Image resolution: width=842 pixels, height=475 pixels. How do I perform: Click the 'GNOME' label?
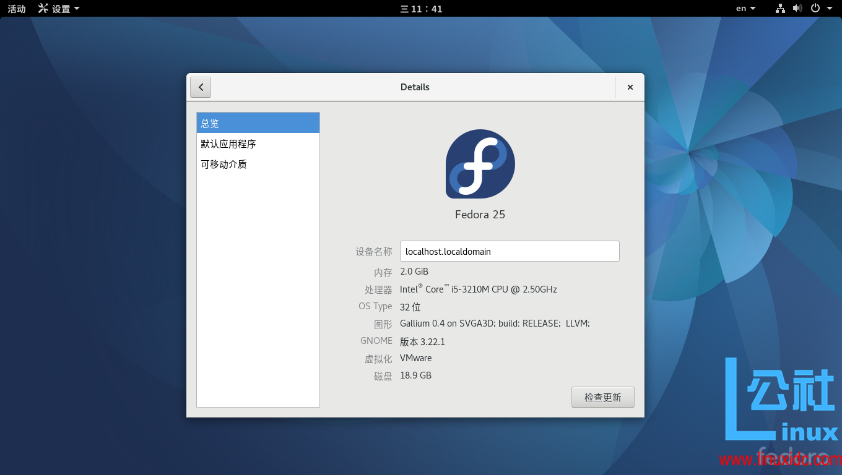pos(376,341)
